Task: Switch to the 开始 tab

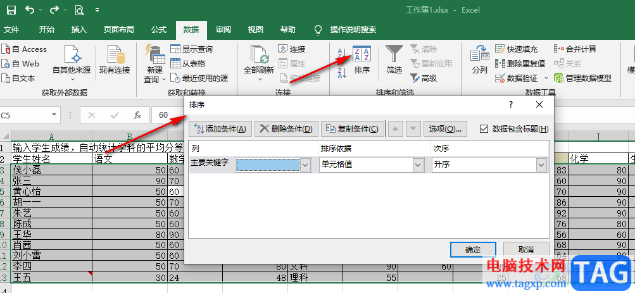Action: (x=47, y=30)
